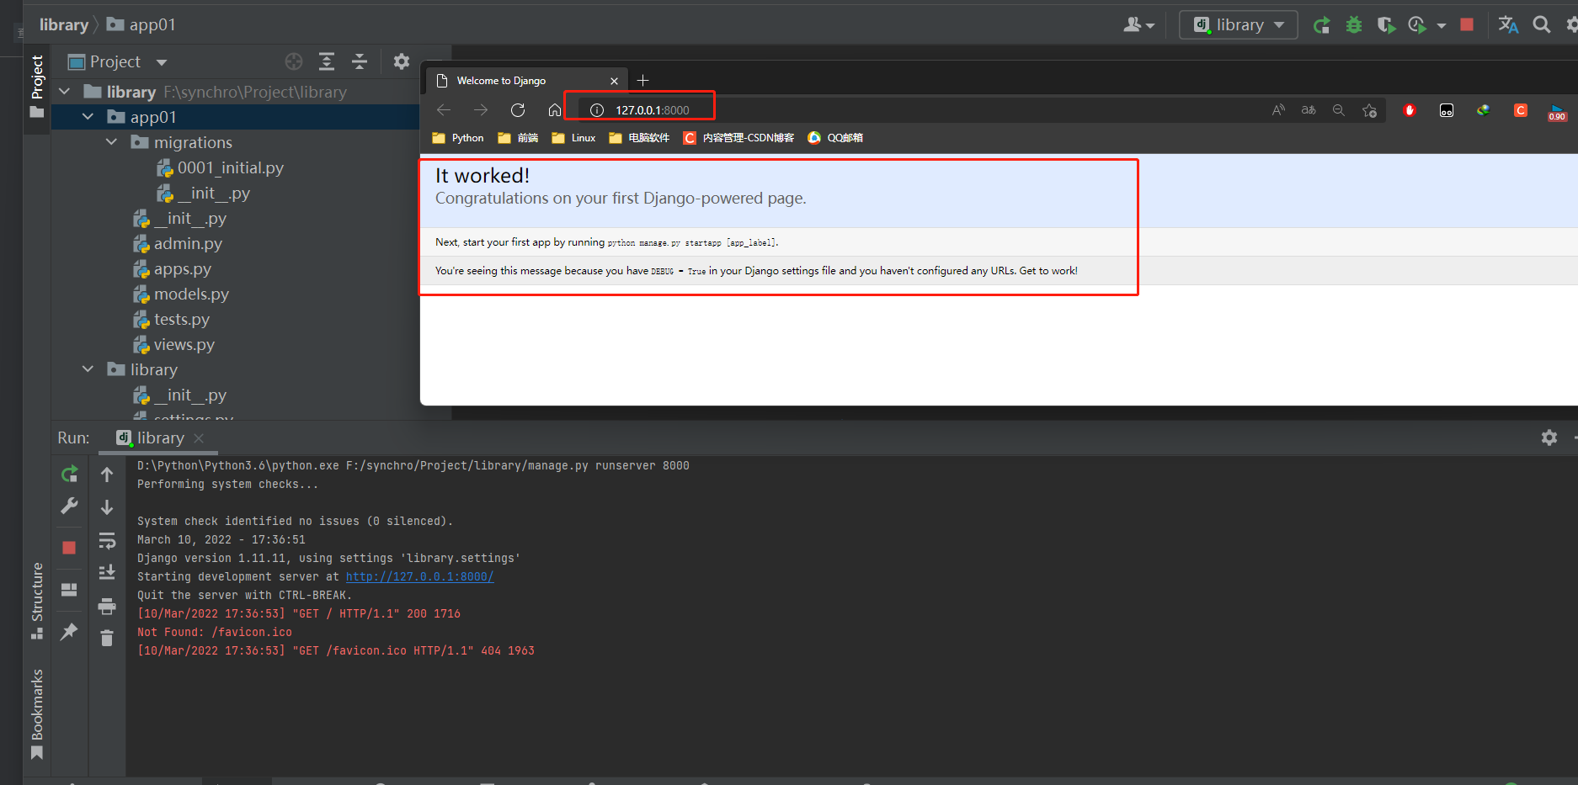Toggle soft-wrap in Run console
1578x785 pixels.
click(107, 540)
